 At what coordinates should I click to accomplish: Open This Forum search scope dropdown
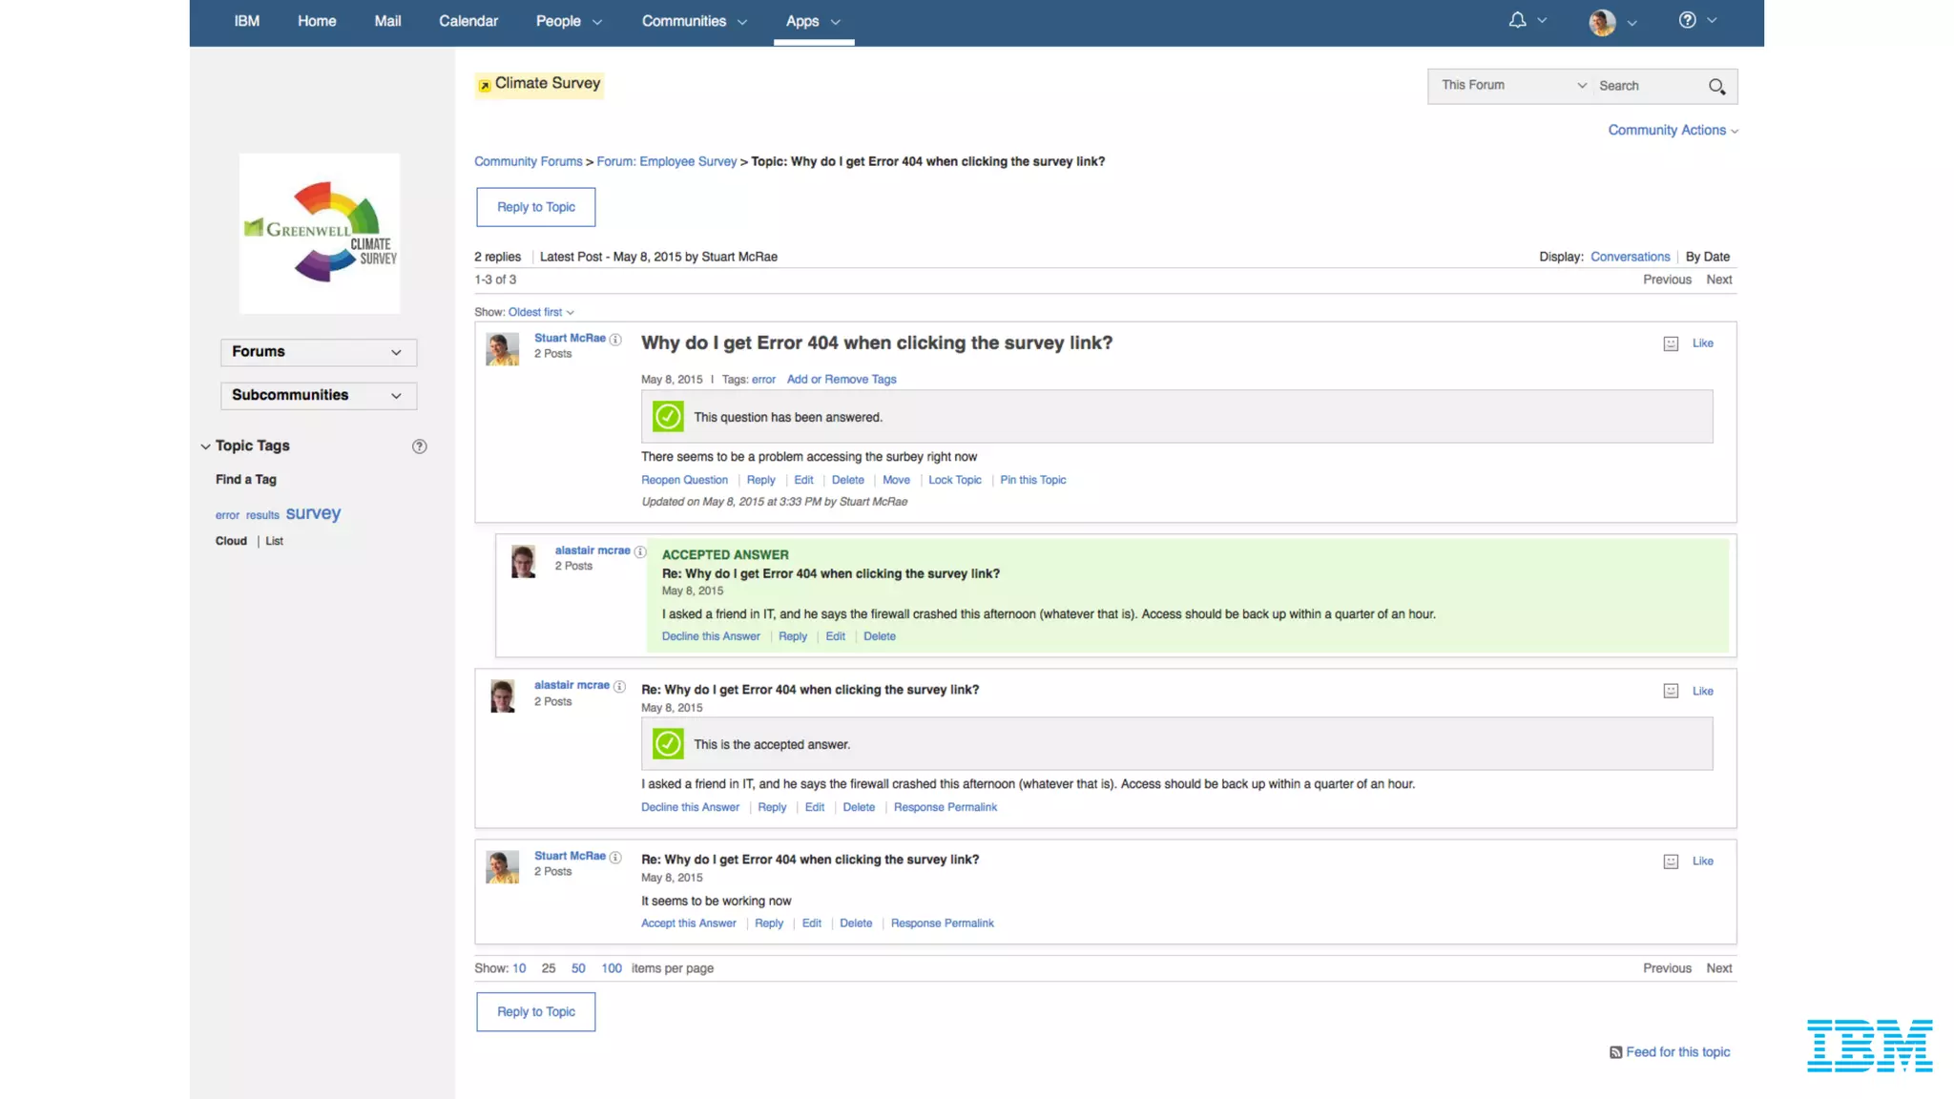1512,86
